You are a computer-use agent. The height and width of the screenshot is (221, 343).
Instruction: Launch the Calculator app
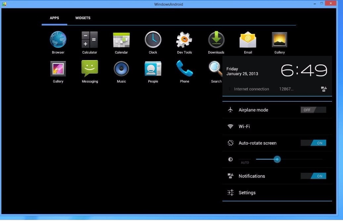click(x=90, y=40)
